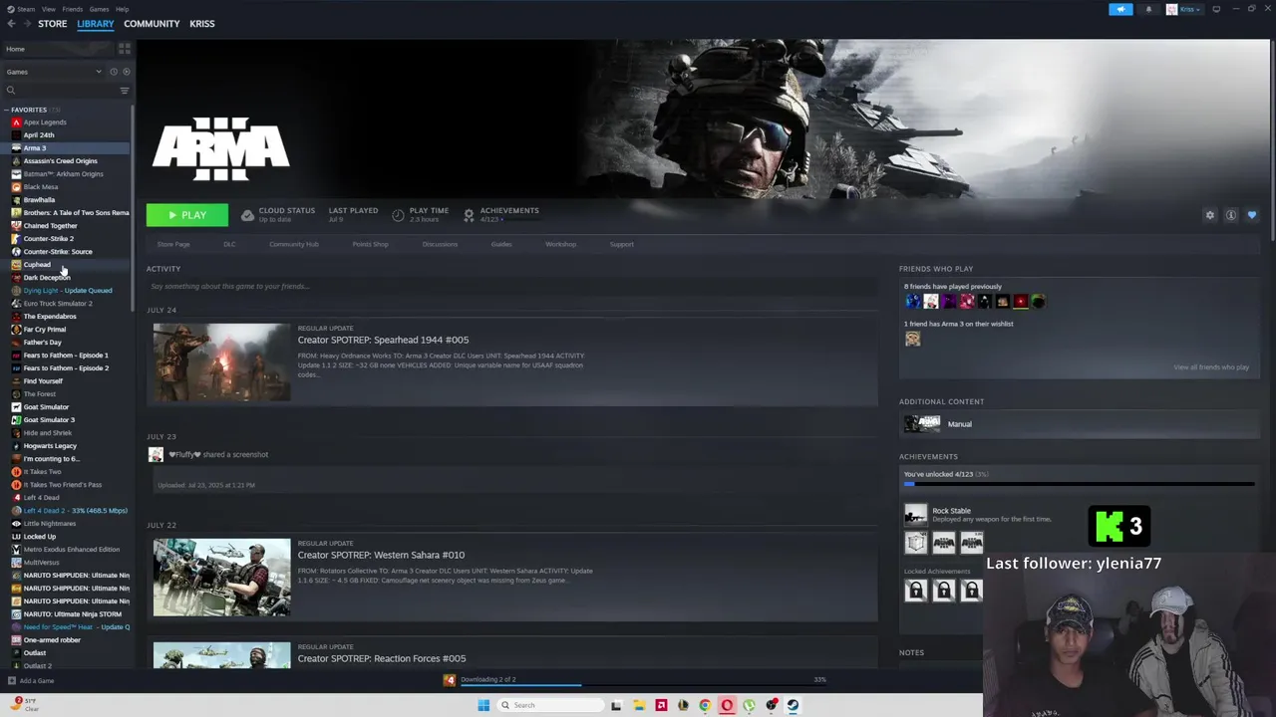Click the Achievements trophy icon near Play
Viewport: 1276px width, 717px height.
469,215
